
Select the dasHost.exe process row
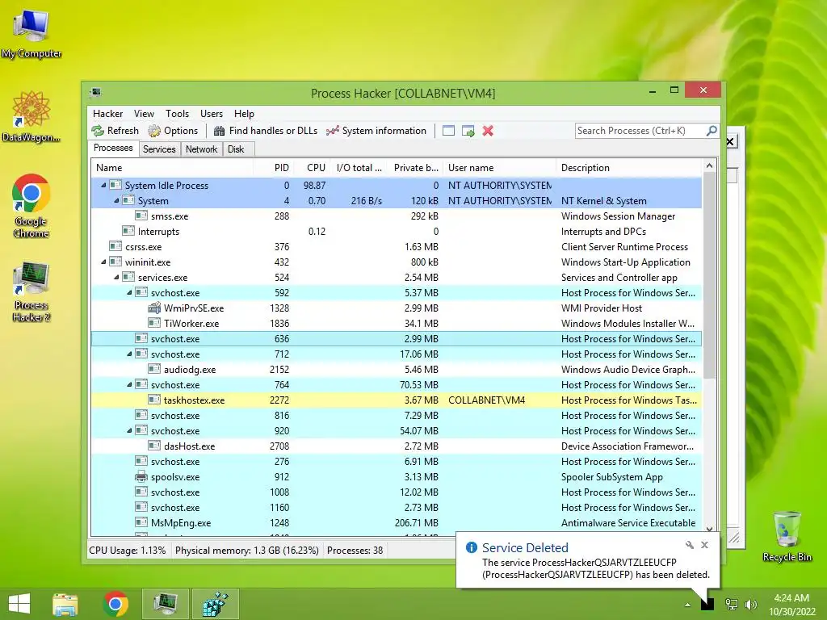(397, 446)
